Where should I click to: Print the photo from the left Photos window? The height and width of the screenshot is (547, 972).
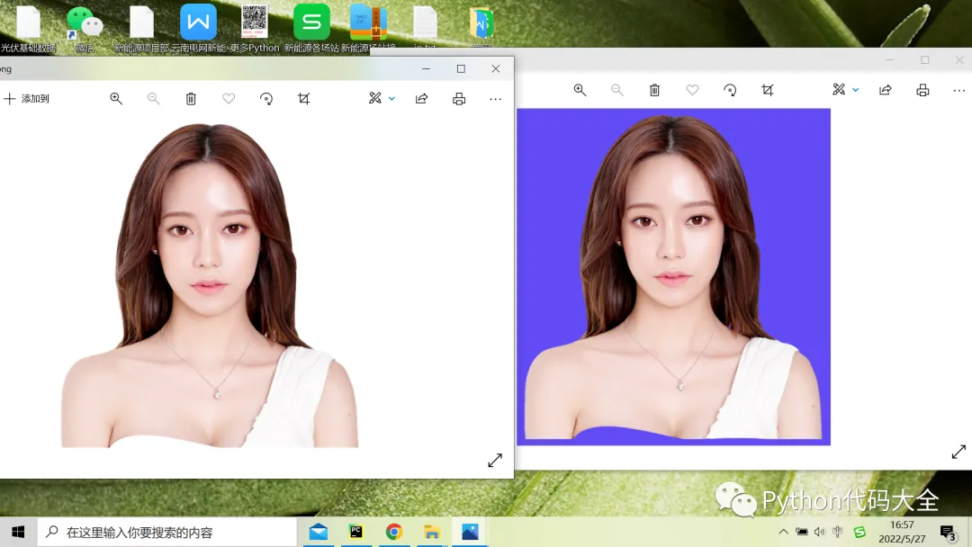click(x=459, y=98)
